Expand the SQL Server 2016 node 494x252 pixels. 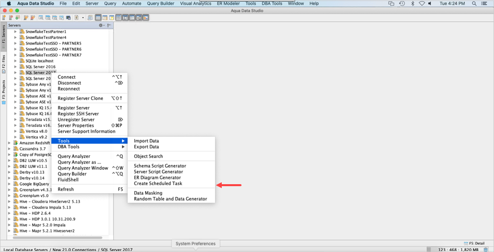click(x=15, y=67)
